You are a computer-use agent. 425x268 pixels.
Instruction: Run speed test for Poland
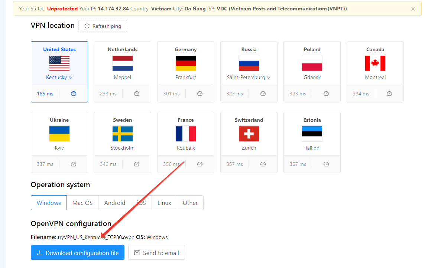[326, 94]
